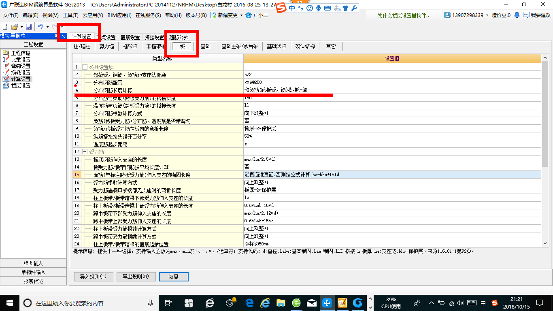Switch to the 箍筋设置 tab
The image size is (553, 311).
130,37
